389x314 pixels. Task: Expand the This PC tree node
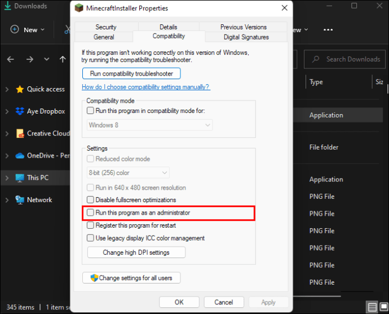pos(7,178)
